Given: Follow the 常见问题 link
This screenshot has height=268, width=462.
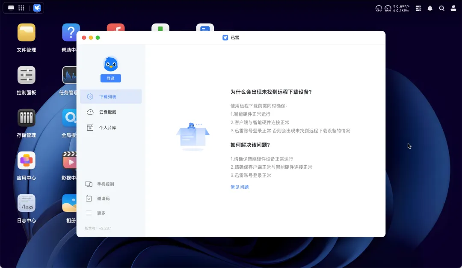Looking at the screenshot, I should point(240,187).
